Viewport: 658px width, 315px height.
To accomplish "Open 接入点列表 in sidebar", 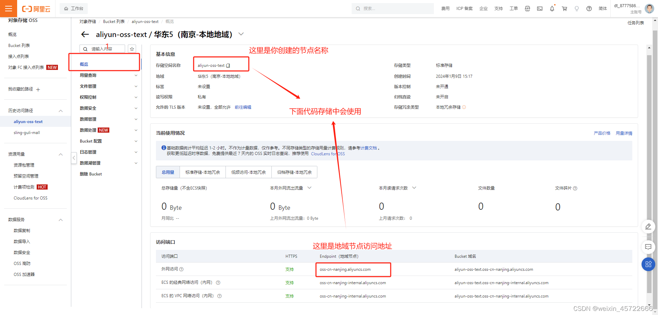I will pyautogui.click(x=19, y=57).
